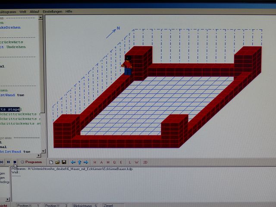This screenshot has width=276, height=207.
Task: Open the Welt menu
Action: (23, 12)
